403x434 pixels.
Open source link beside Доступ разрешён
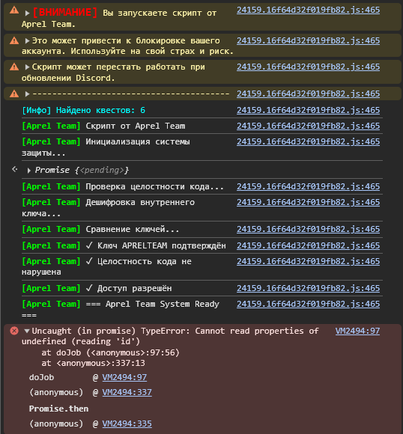(x=308, y=288)
